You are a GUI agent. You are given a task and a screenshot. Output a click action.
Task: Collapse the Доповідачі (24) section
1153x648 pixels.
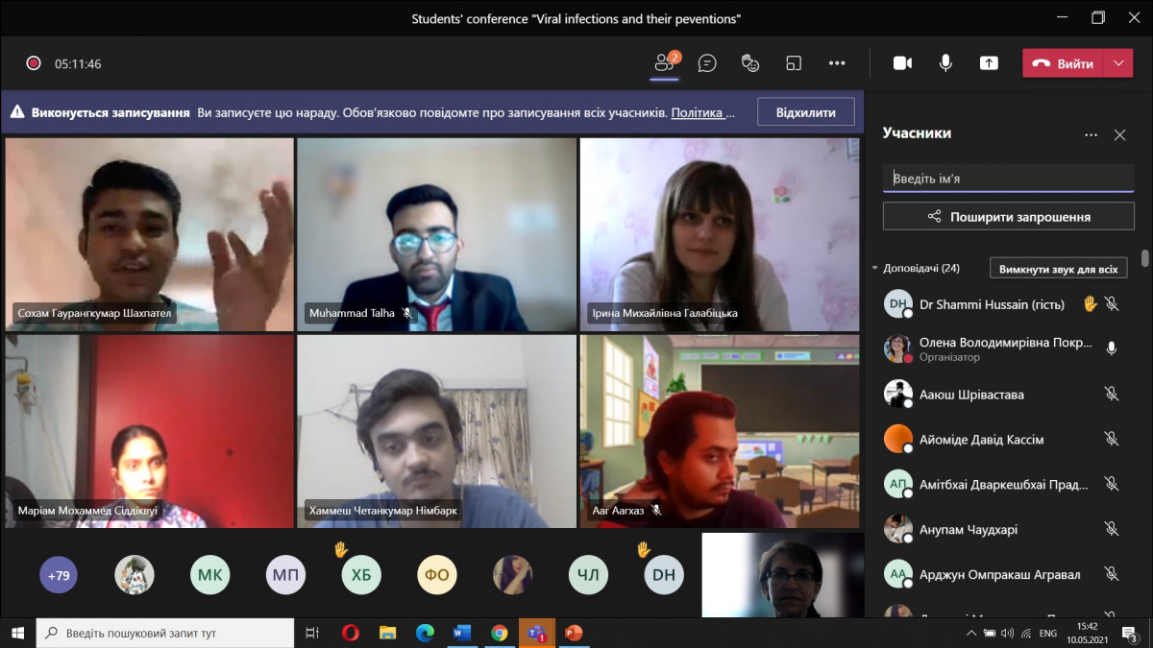click(874, 269)
